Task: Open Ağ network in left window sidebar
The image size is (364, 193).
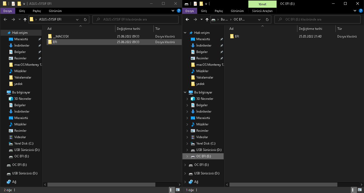Action: pyautogui.click(x=14, y=182)
